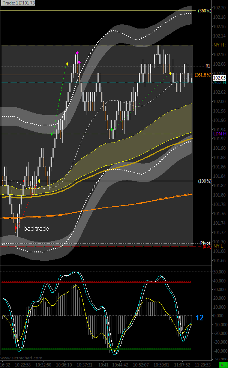Select the NY H level label
Image resolution: width=228 pixels, height=368 pixels.
click(219, 45)
